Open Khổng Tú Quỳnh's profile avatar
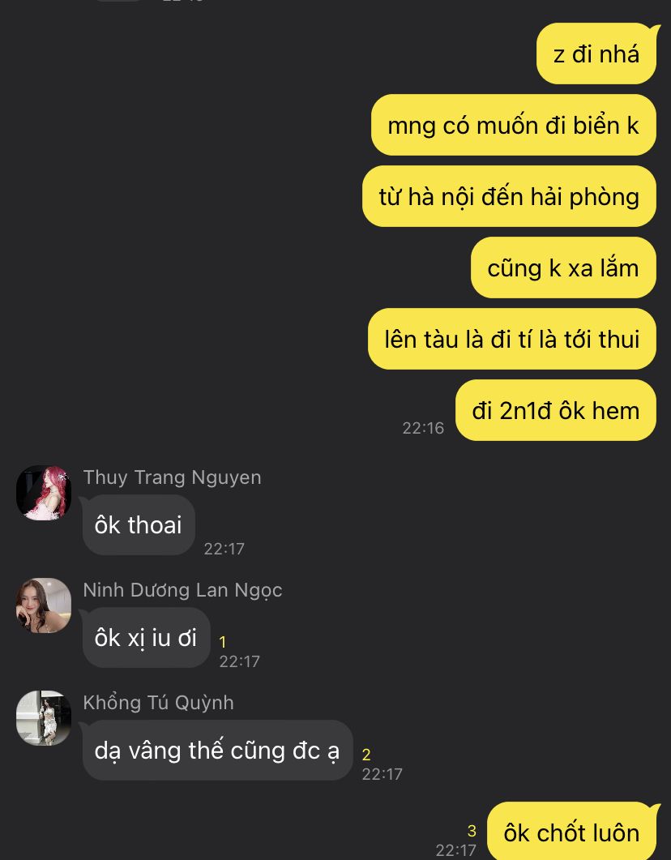Image resolution: width=671 pixels, height=860 pixels. [44, 718]
